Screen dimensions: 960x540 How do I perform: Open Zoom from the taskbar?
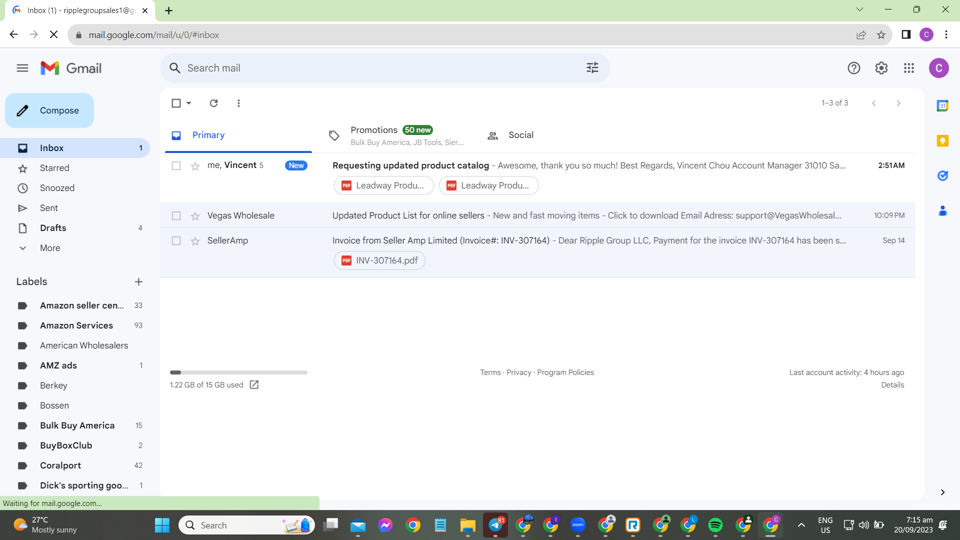point(578,525)
